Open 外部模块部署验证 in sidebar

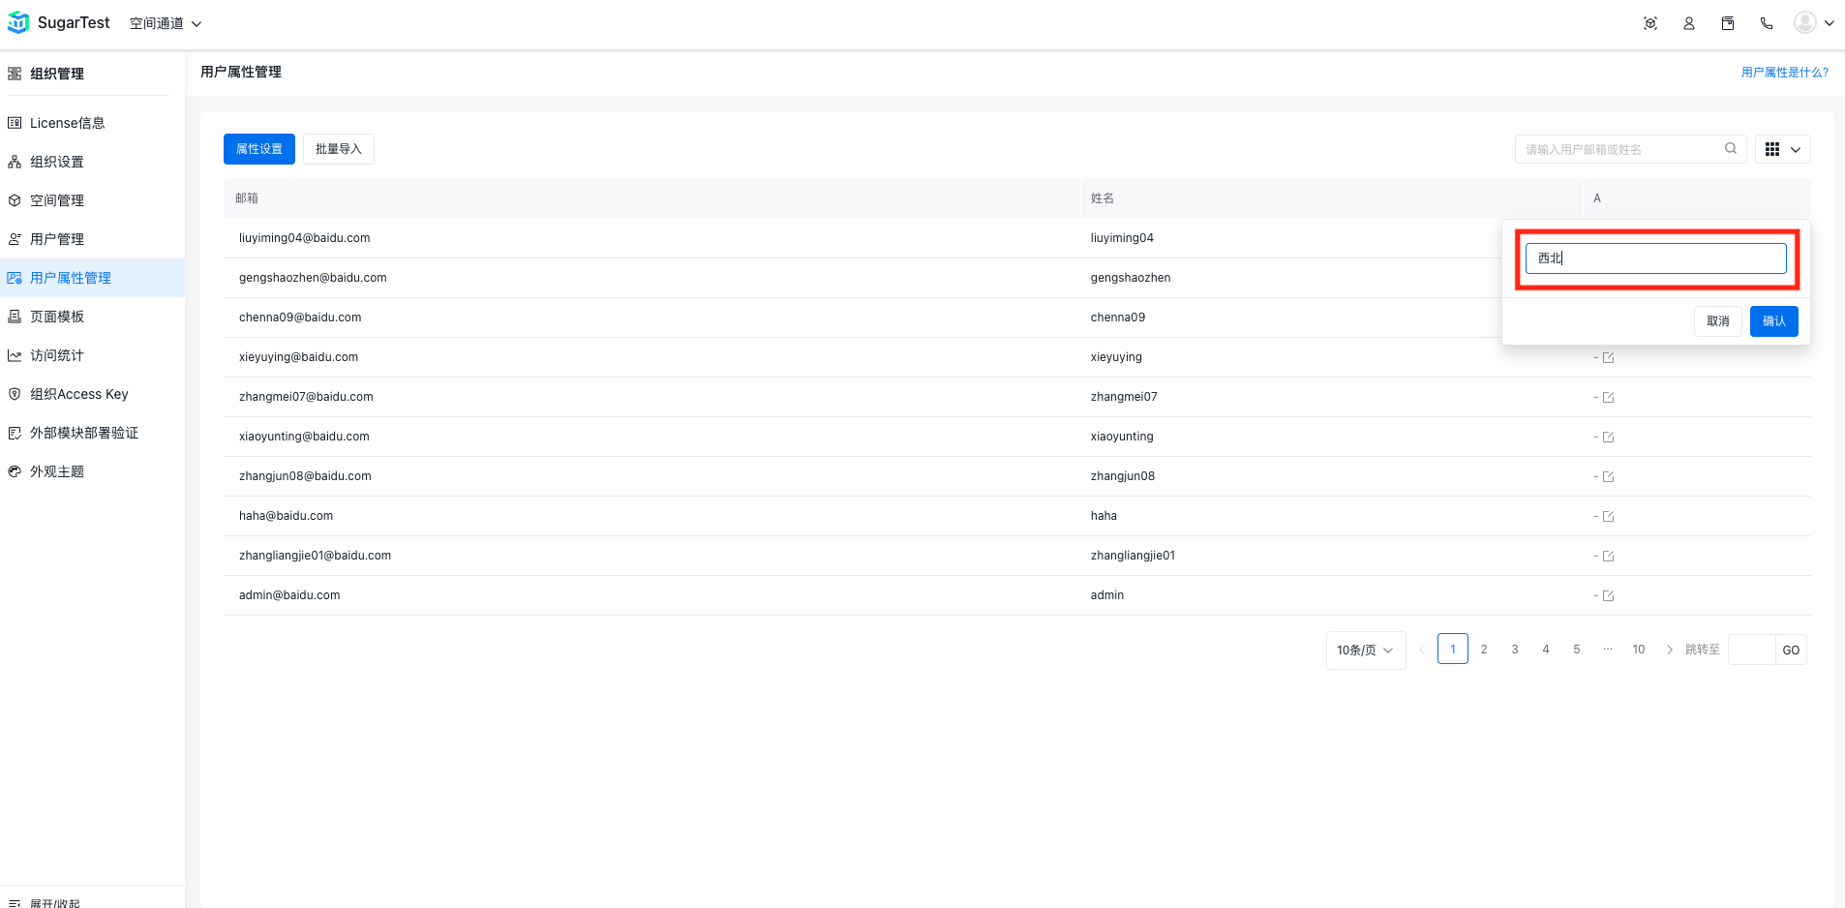pos(92,433)
